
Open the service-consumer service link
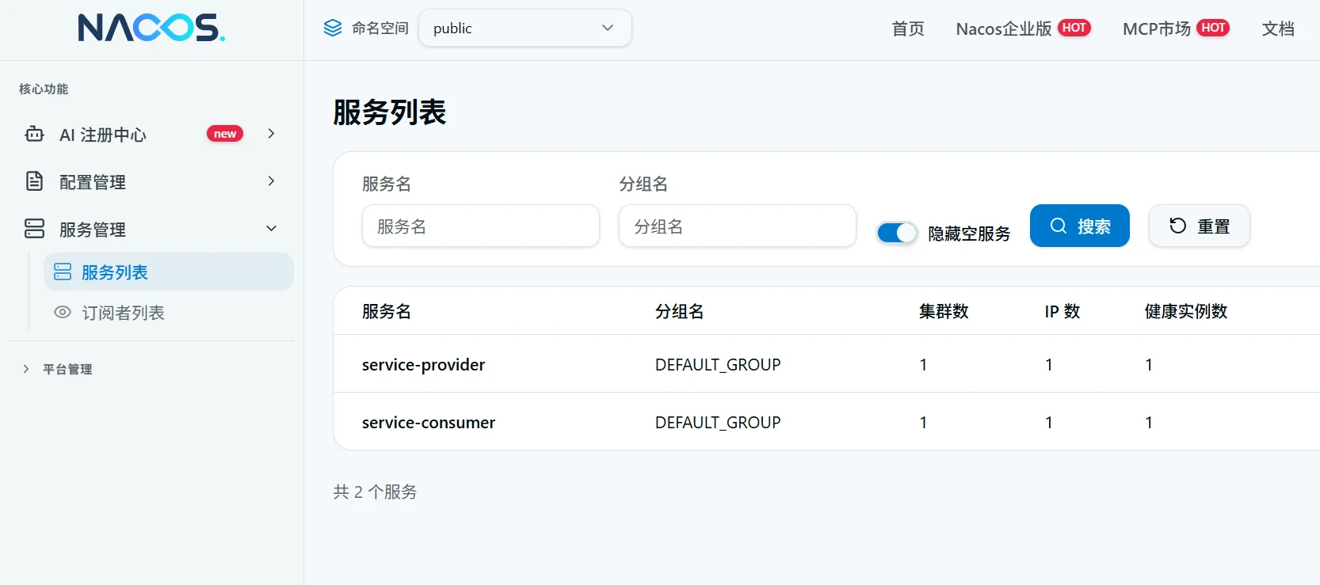[x=429, y=422]
